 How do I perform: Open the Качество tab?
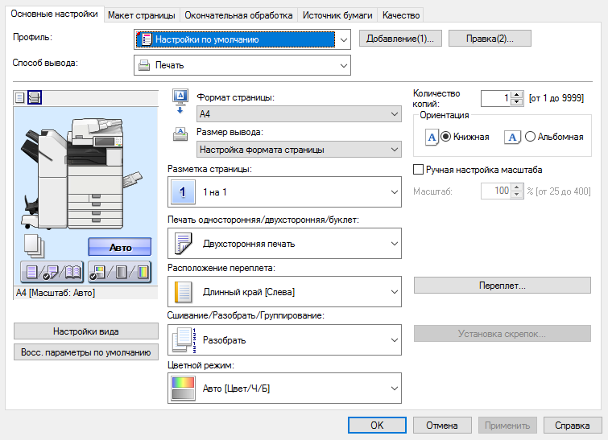[400, 15]
